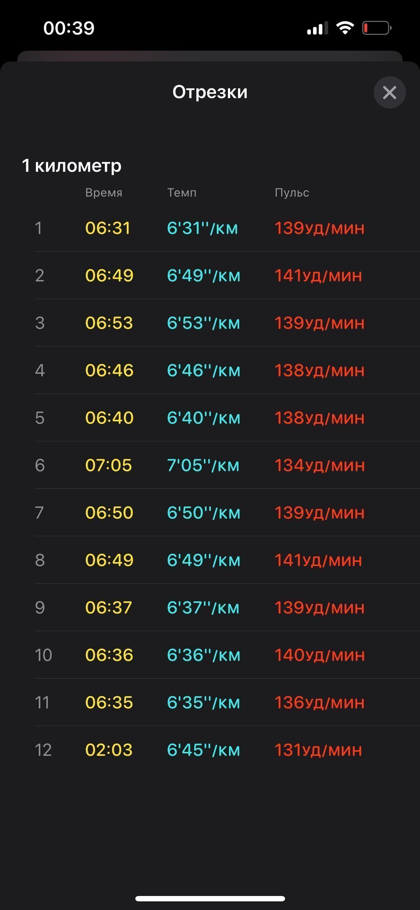The image size is (420, 910).
Task: Select split 12 time 02:03
Action: click(x=109, y=750)
